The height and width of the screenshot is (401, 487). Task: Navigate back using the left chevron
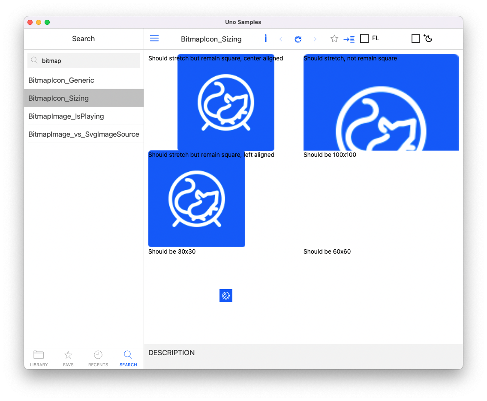(281, 39)
